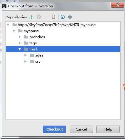125x139 pixels.
Task: Select the myhouse tree row
Action: tap(63, 31)
